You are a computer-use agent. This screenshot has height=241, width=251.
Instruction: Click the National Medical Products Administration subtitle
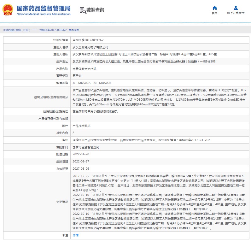pos(44,14)
